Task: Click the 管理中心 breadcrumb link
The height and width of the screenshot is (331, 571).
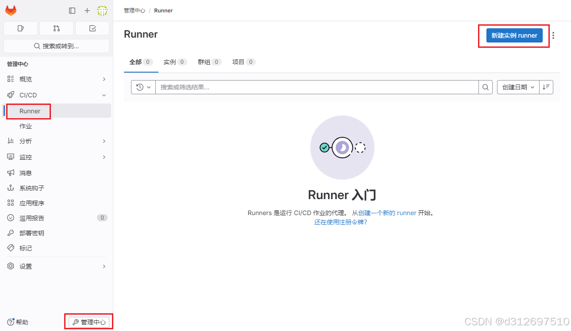Action: click(135, 11)
